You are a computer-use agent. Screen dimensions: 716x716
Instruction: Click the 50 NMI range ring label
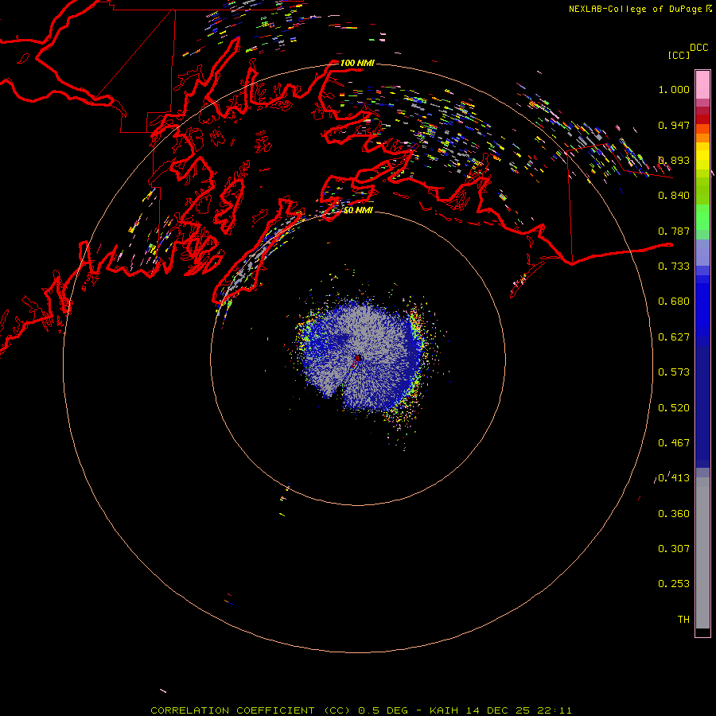coord(358,210)
